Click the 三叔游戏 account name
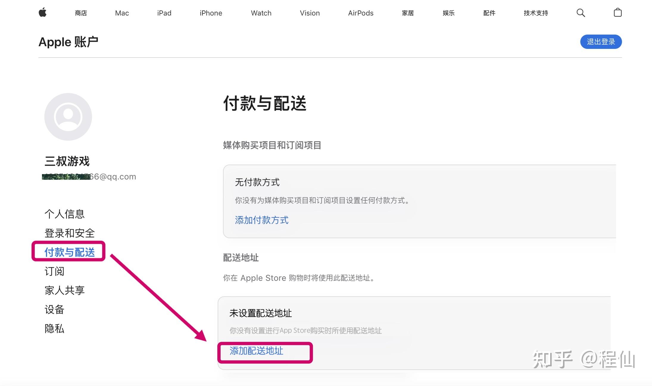652x386 pixels. tap(67, 161)
